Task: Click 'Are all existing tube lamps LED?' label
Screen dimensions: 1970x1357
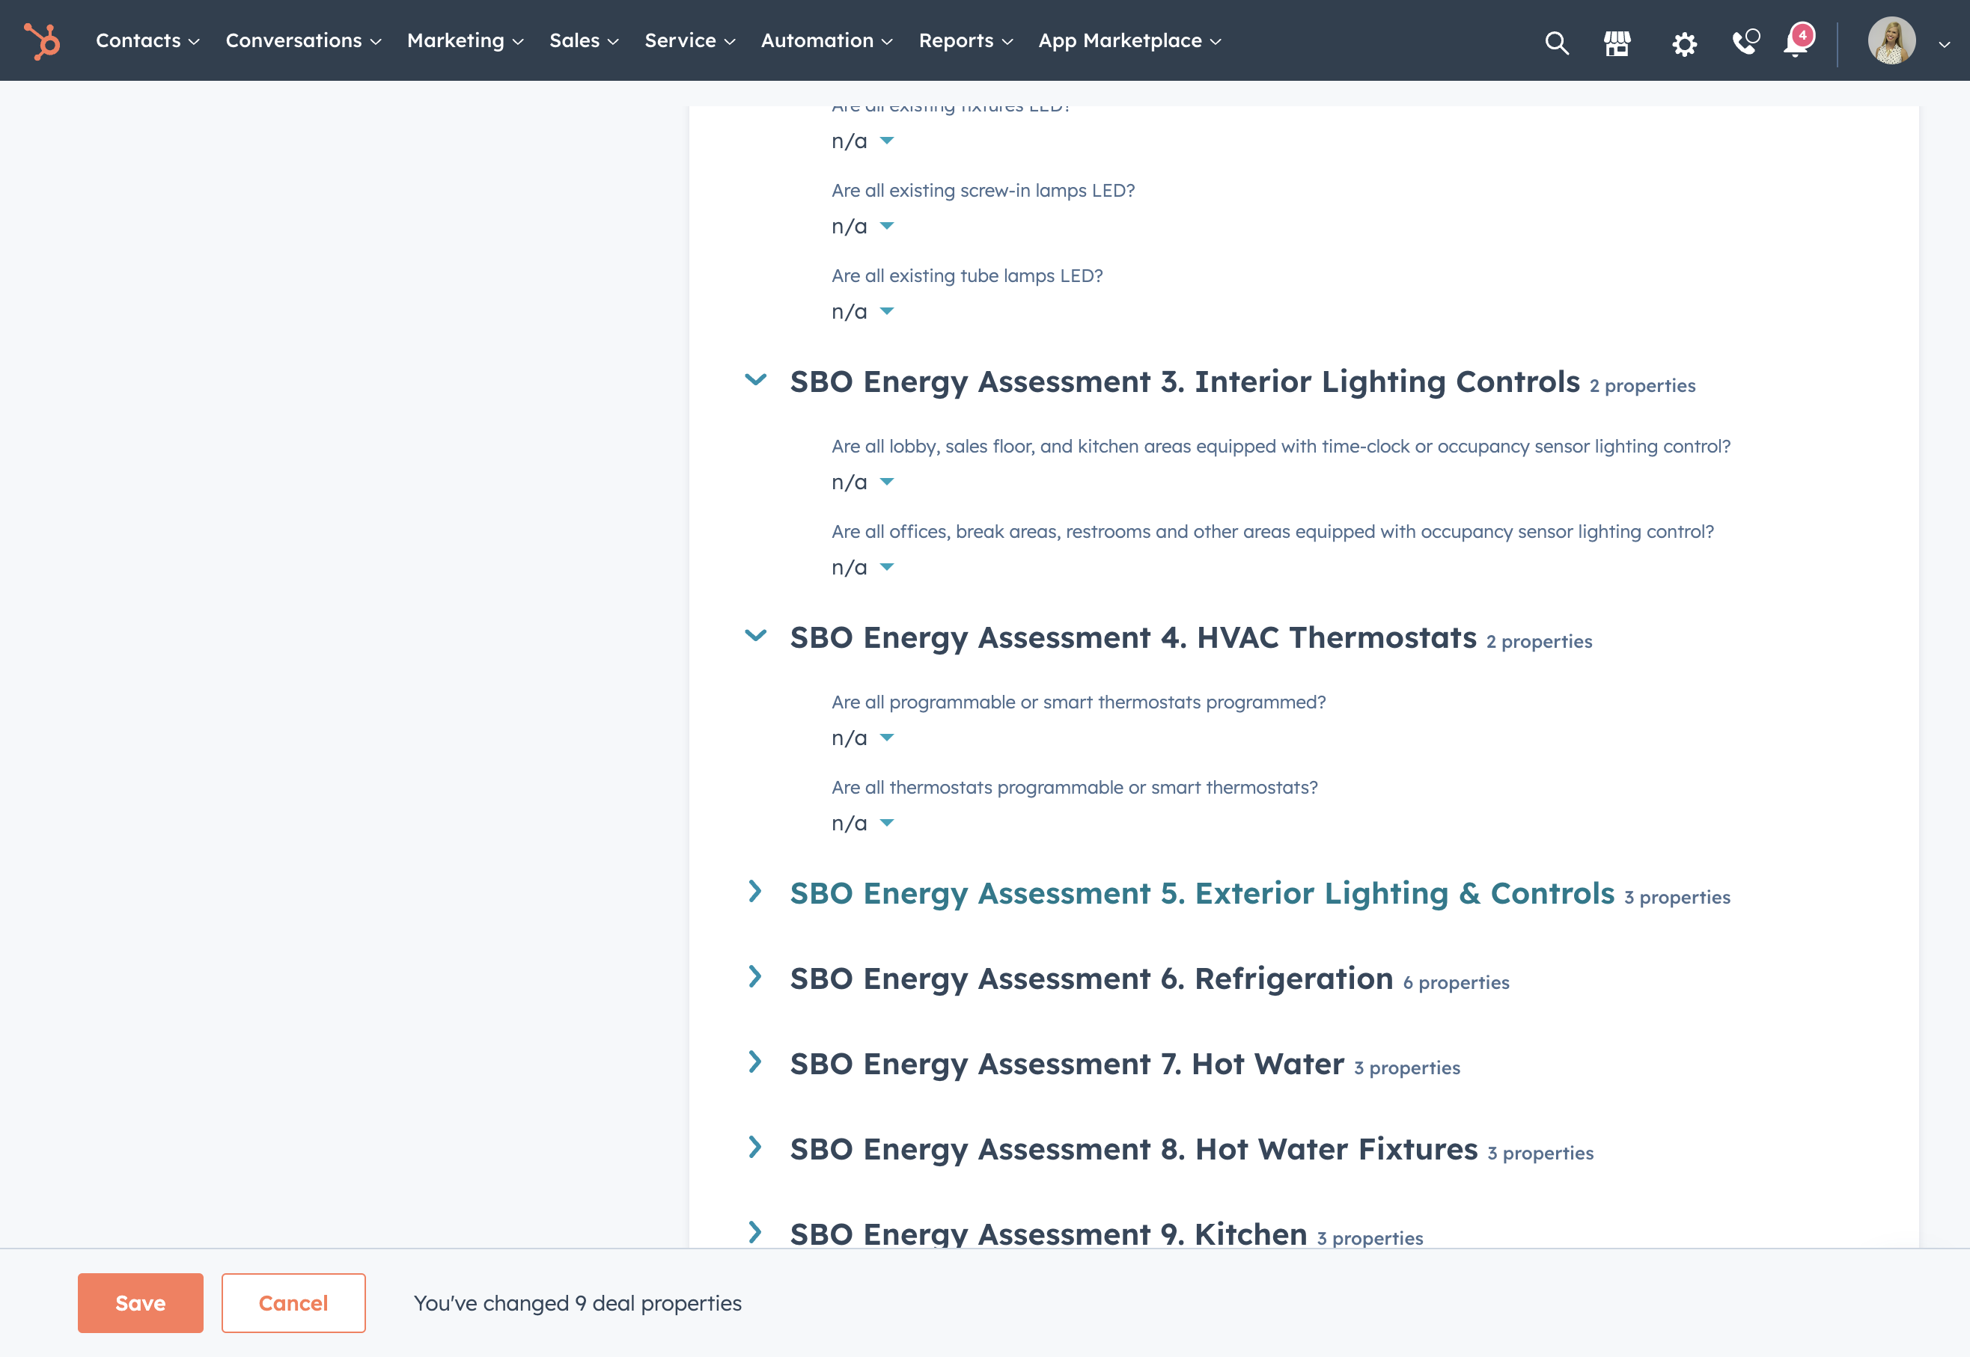Action: 967,275
